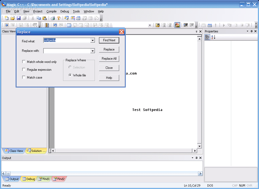Click the Print icon

pyautogui.click(x=53, y=18)
